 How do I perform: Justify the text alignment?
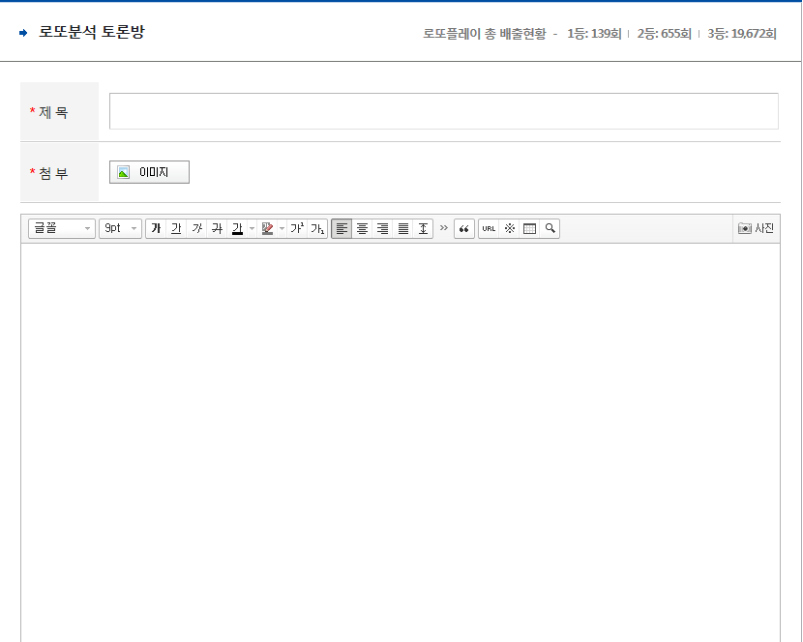pyautogui.click(x=402, y=229)
